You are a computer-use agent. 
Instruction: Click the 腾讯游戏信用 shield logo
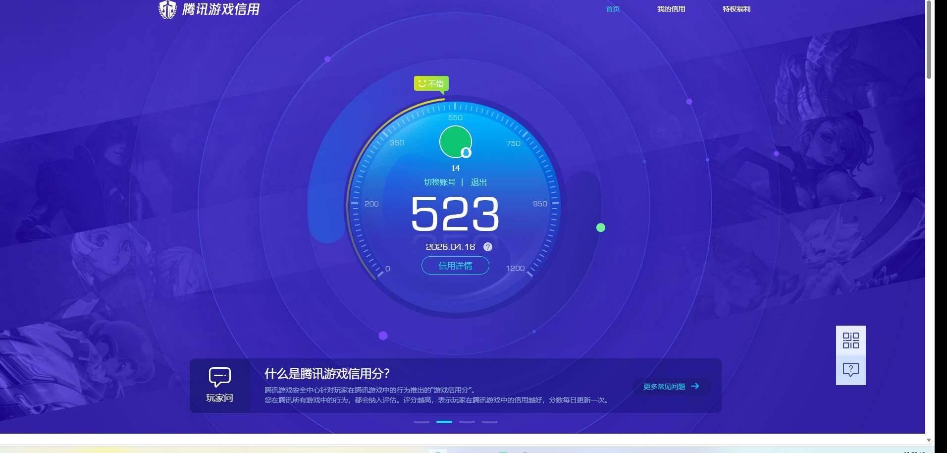click(x=167, y=9)
